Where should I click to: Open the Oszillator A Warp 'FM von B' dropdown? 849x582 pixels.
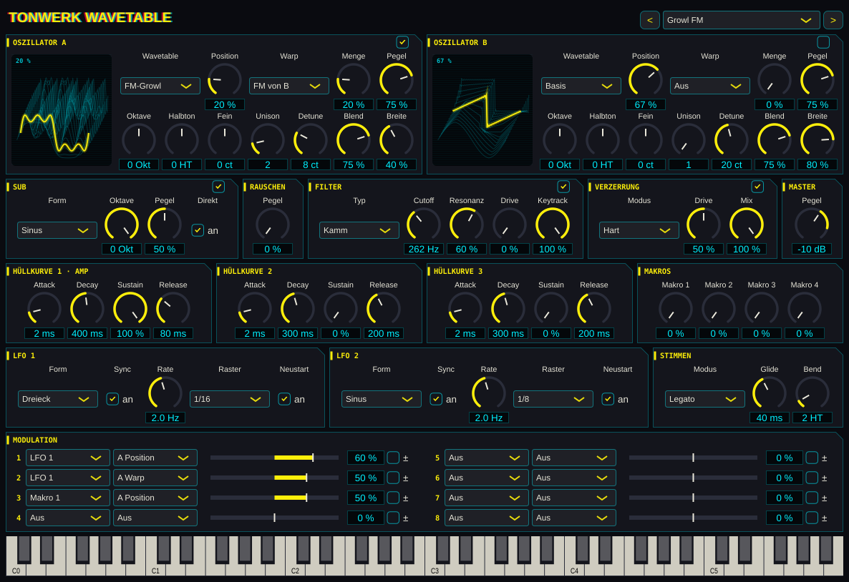[289, 86]
